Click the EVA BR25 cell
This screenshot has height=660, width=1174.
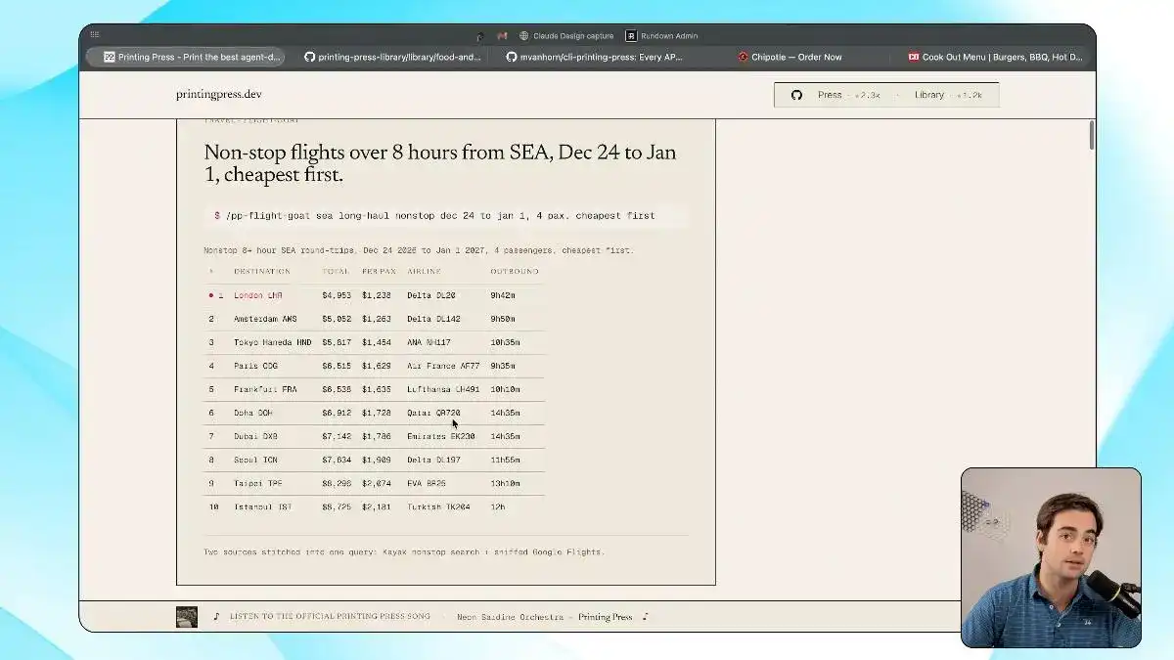427,483
